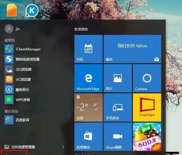Click the 最常用 section label
Viewport: 182px width, 155px height.
(x=10, y=40)
